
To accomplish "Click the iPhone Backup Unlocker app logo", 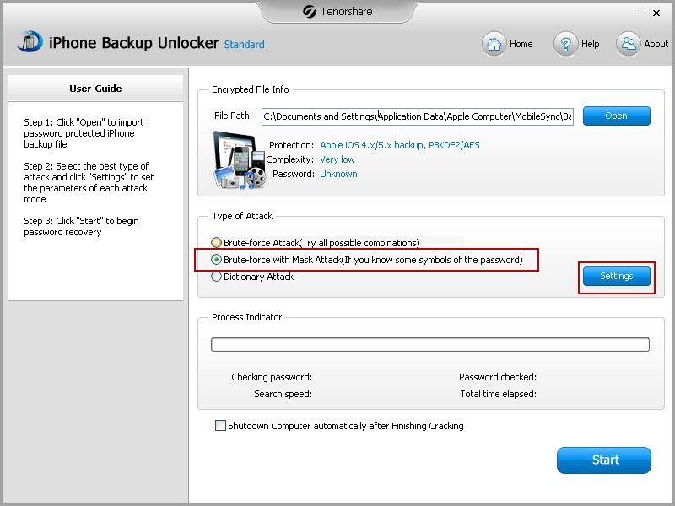I will tap(30, 42).
